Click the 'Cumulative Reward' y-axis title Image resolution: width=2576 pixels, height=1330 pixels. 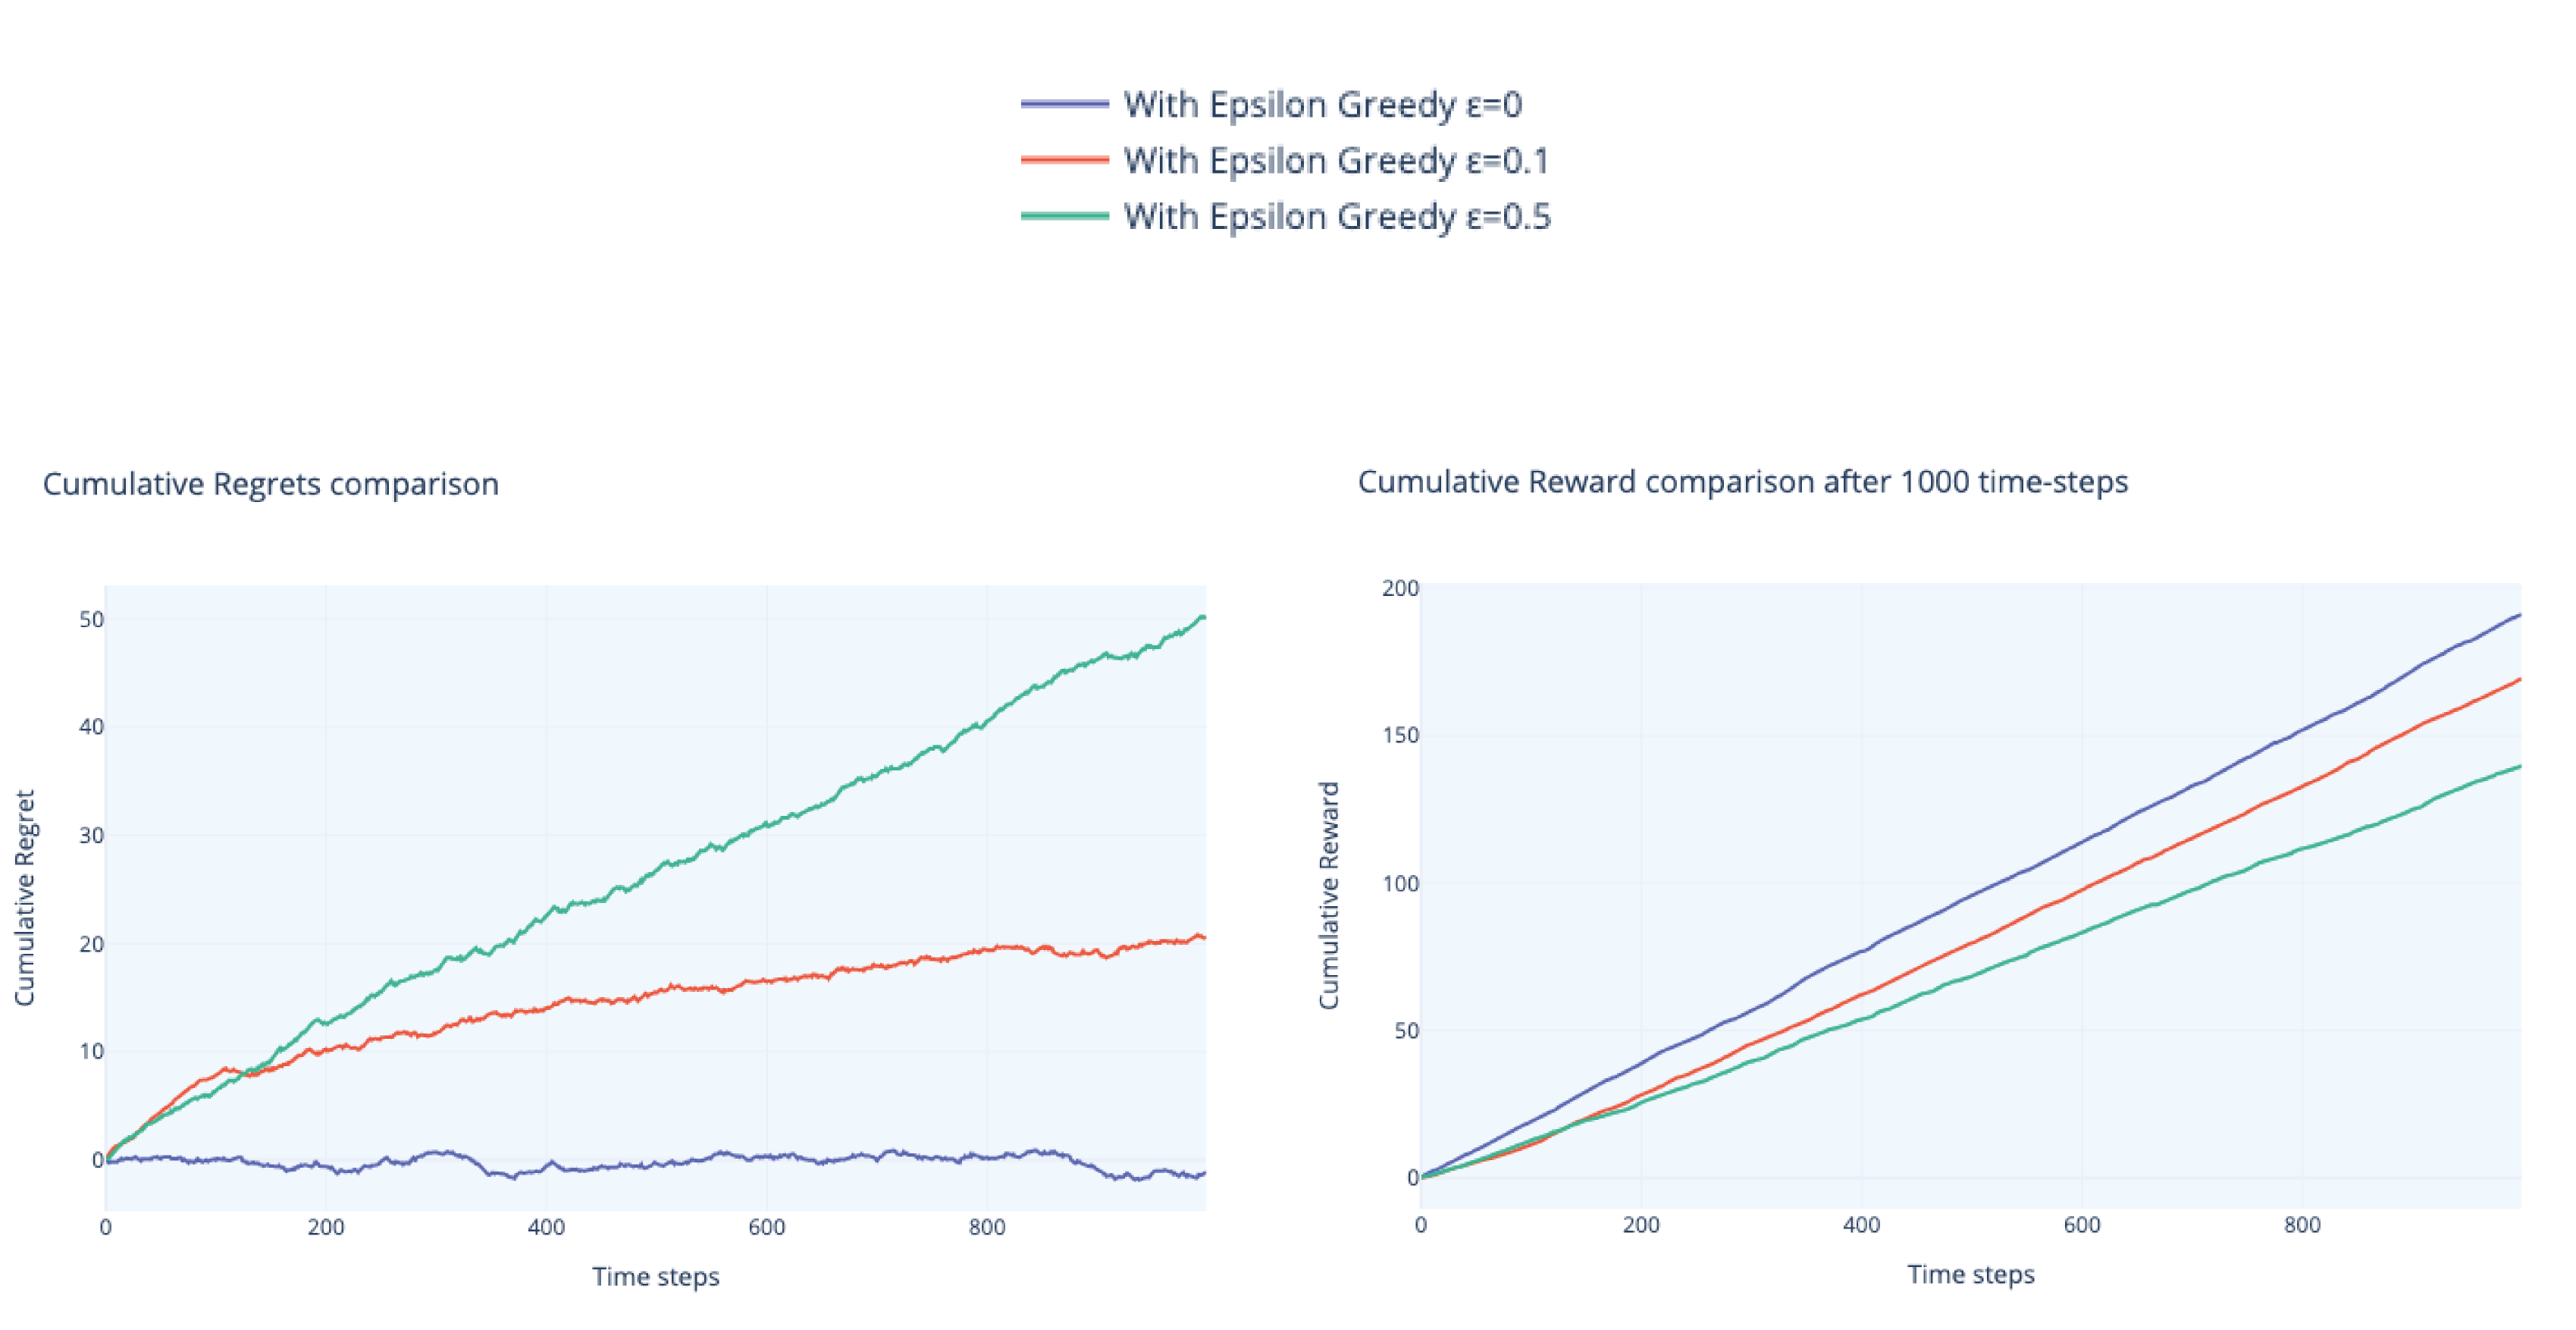click(1328, 895)
